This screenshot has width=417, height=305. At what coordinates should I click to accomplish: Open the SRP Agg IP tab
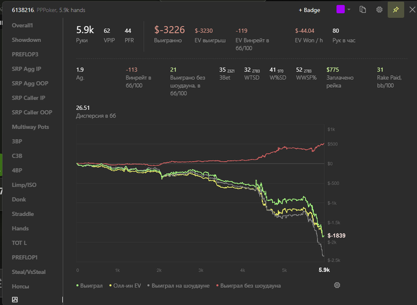[x=26, y=69]
